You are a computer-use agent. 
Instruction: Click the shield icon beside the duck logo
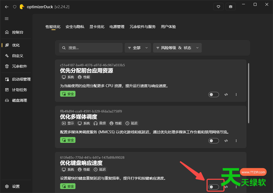click(15, 7)
